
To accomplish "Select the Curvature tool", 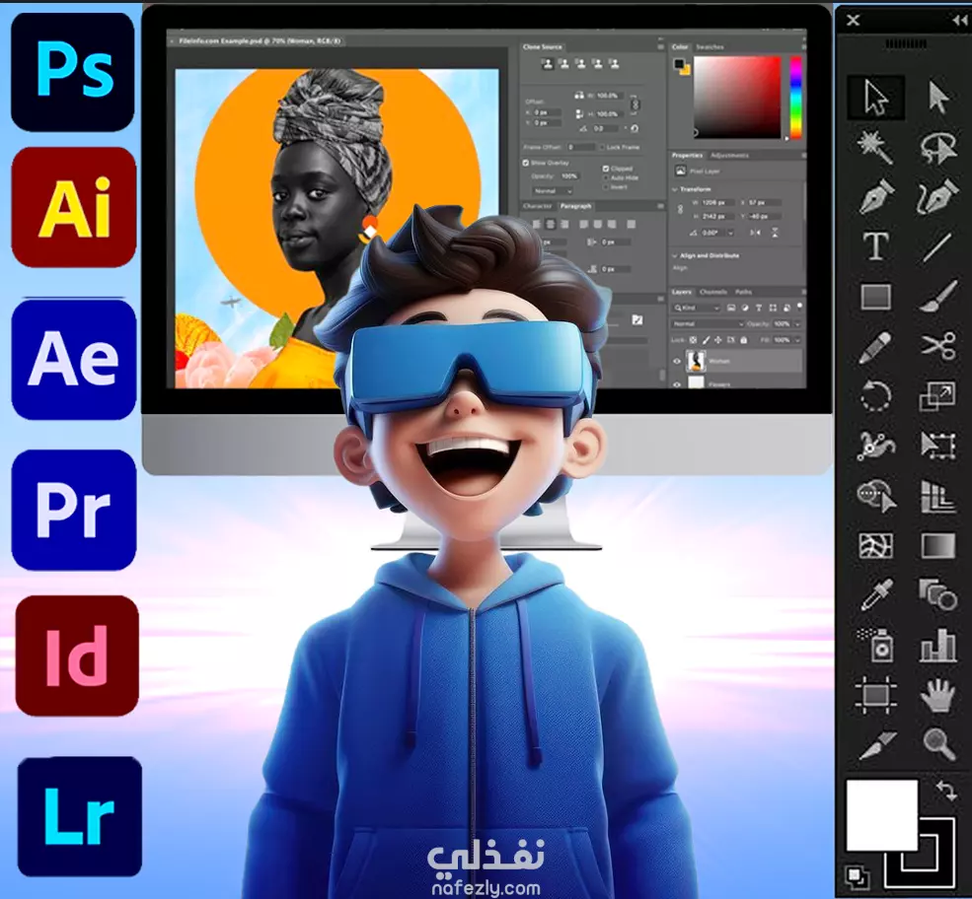I will [937, 196].
